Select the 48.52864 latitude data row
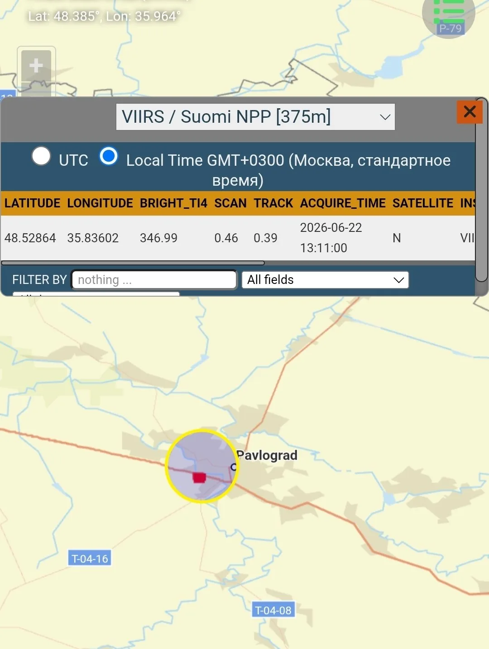 [x=238, y=238]
